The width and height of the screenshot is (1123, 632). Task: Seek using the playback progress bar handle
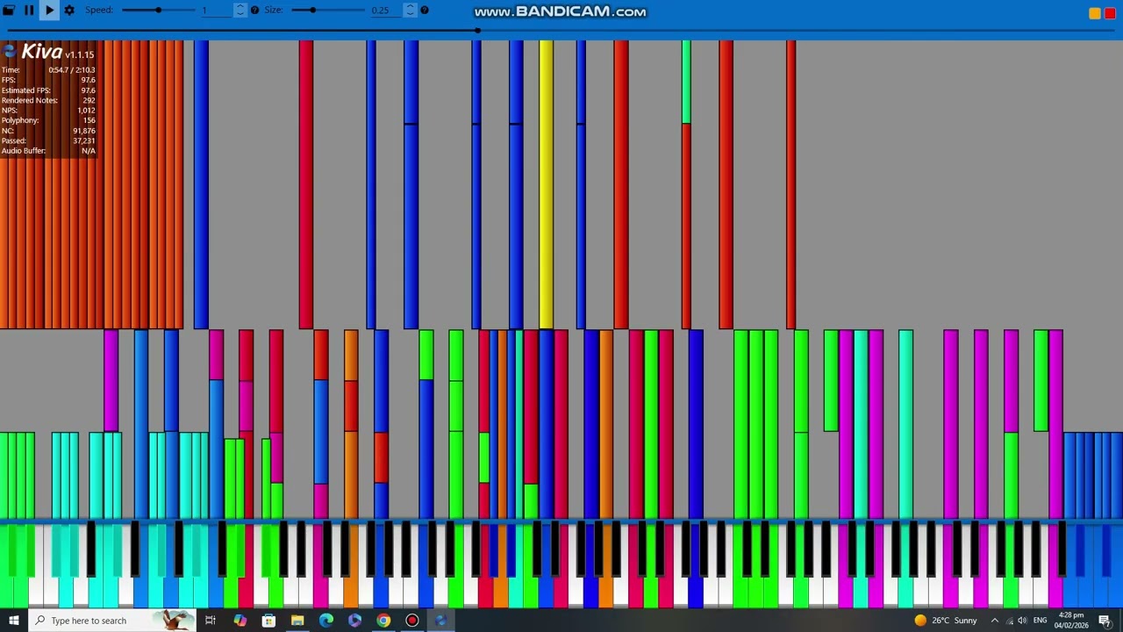pos(478,31)
